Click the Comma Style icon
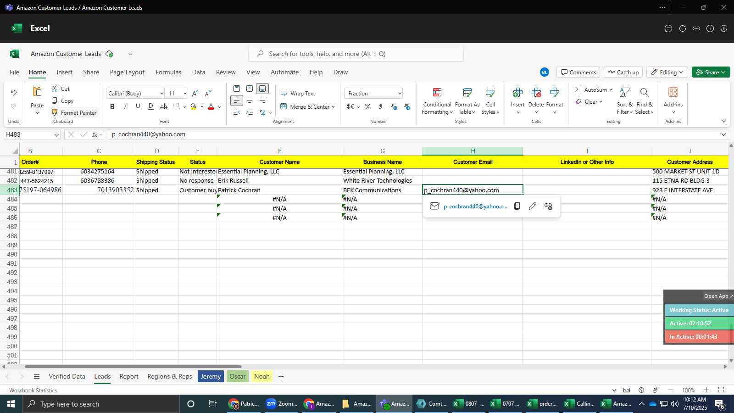 pyautogui.click(x=381, y=106)
